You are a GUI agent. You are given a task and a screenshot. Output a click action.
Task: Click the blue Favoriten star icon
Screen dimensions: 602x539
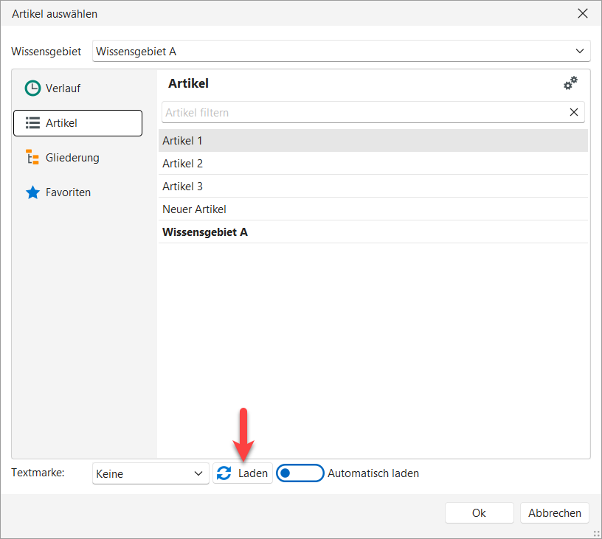[32, 192]
